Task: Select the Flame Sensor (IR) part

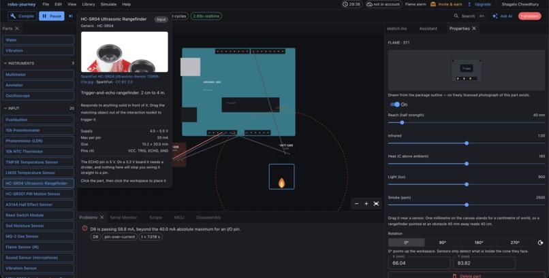Action: point(39,247)
